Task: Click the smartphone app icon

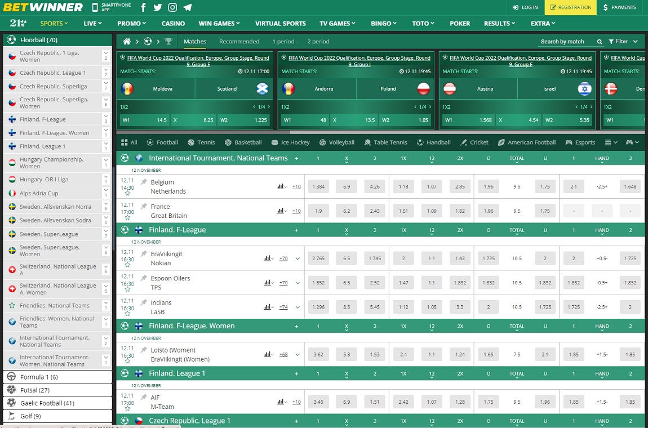Action: (x=95, y=7)
